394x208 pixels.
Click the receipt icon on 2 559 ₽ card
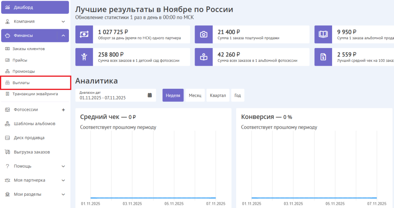click(323, 57)
